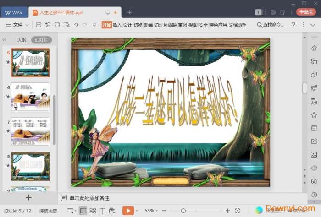Viewport: 321px width, 217px height.
Task: Click the WordArt title text on slide
Action: click(x=173, y=101)
